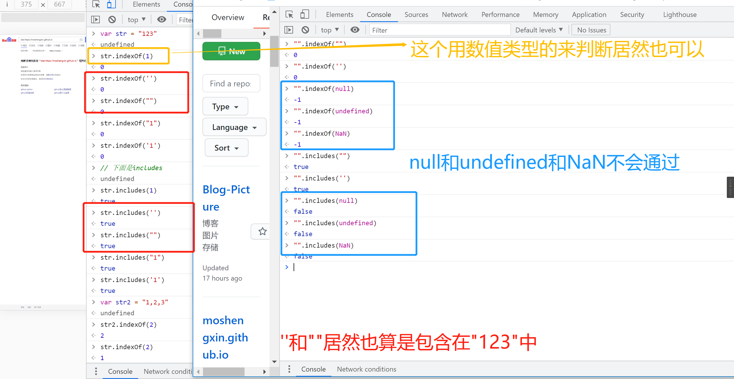734x379 pixels.
Task: Open the Language filter dropdown
Action: click(x=234, y=127)
